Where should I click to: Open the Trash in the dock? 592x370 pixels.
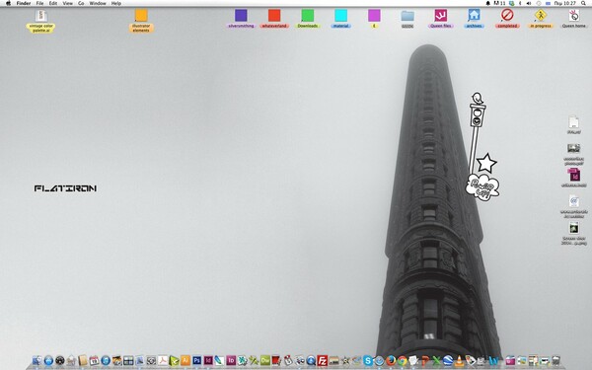coord(555,360)
